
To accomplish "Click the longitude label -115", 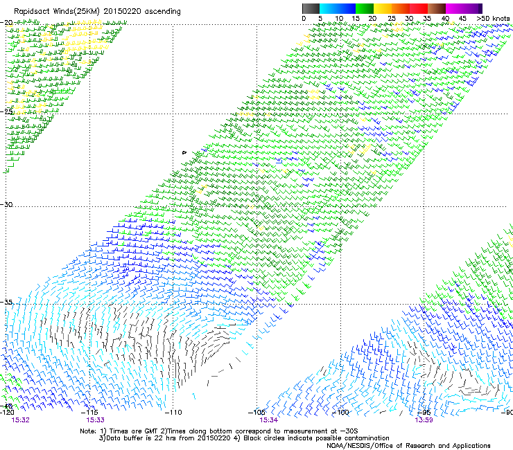I will [x=89, y=413].
